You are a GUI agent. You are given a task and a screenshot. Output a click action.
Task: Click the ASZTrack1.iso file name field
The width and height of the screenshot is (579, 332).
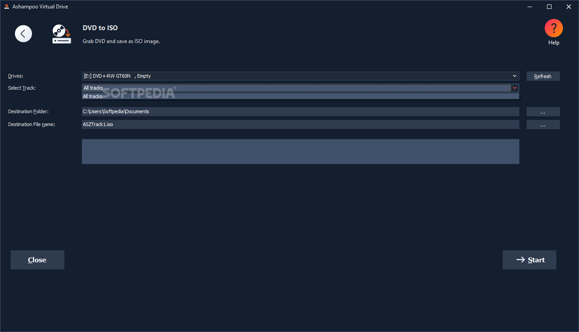pyautogui.click(x=301, y=124)
